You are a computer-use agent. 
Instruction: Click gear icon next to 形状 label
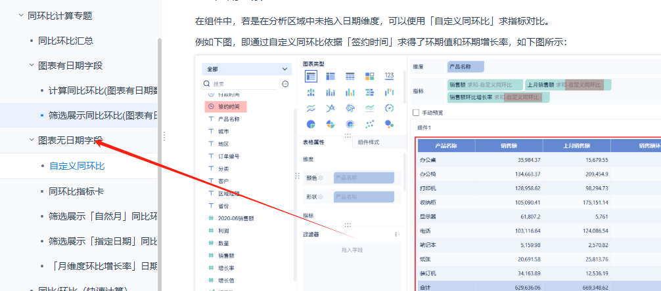321,197
